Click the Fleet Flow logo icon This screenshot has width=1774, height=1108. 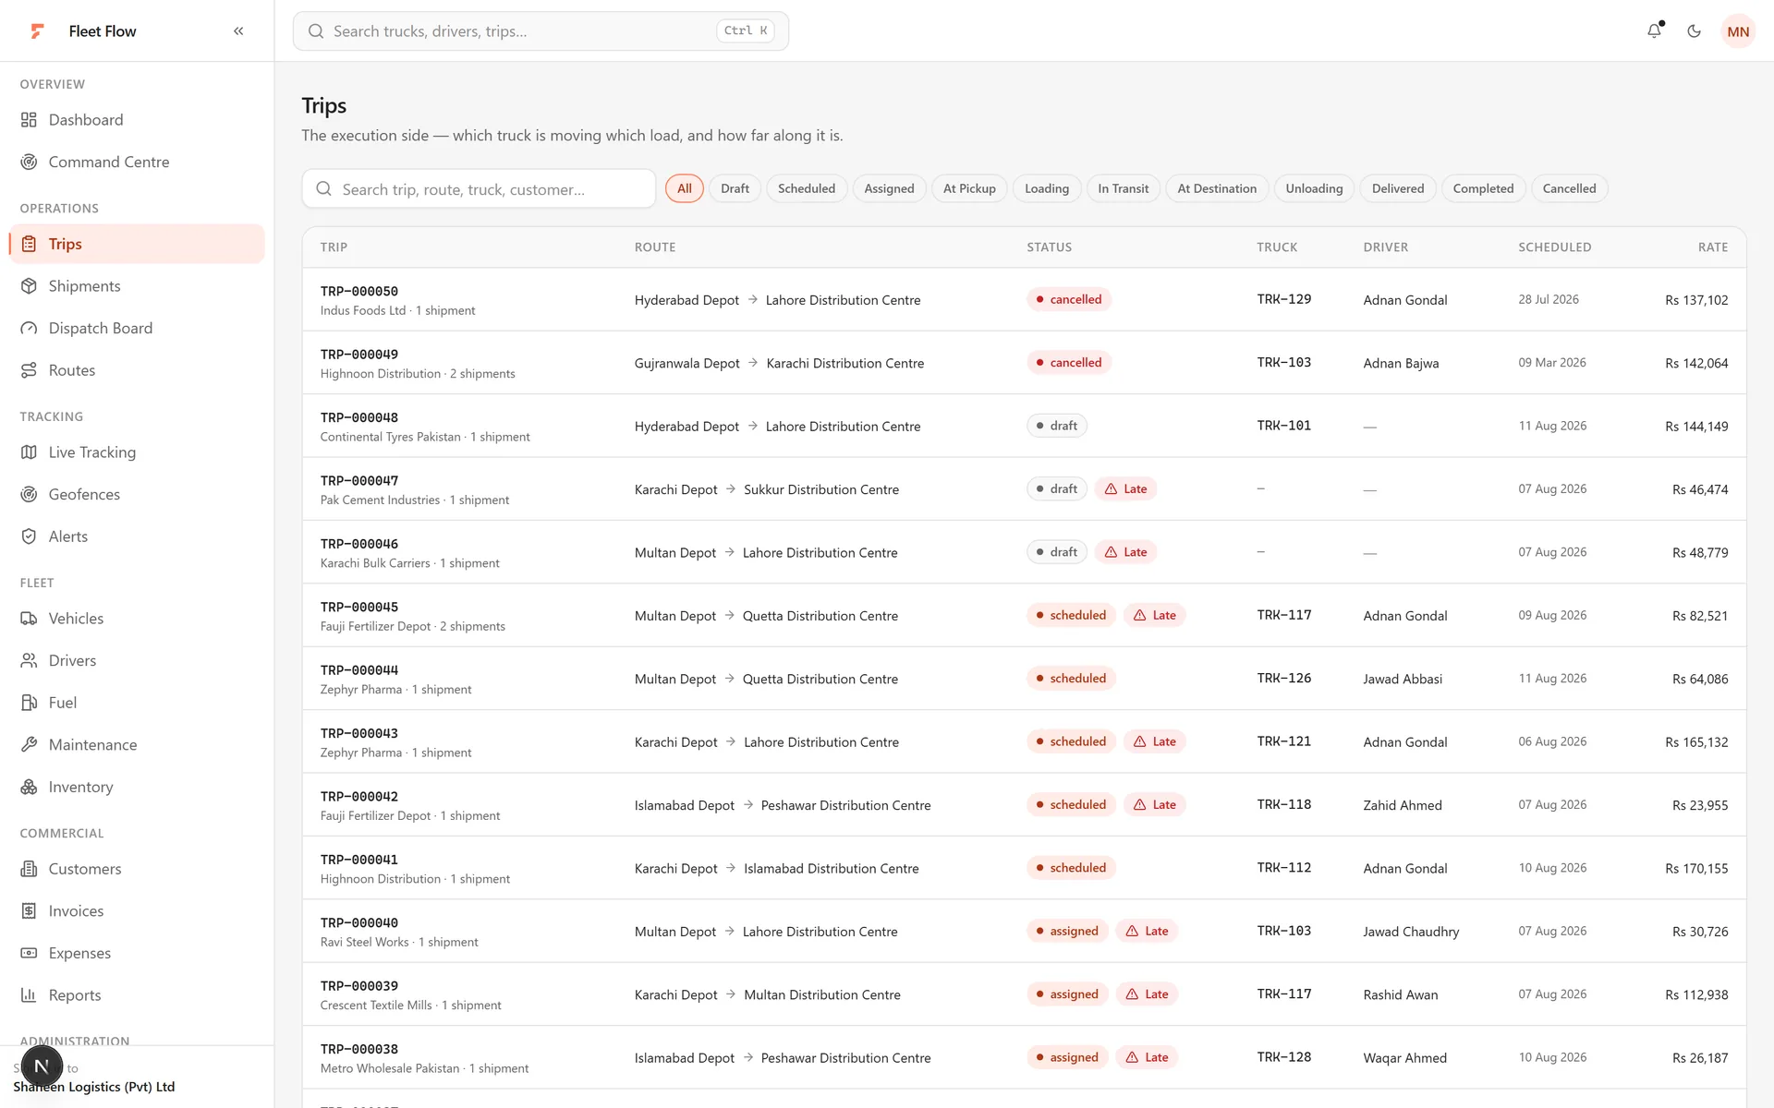click(x=37, y=31)
